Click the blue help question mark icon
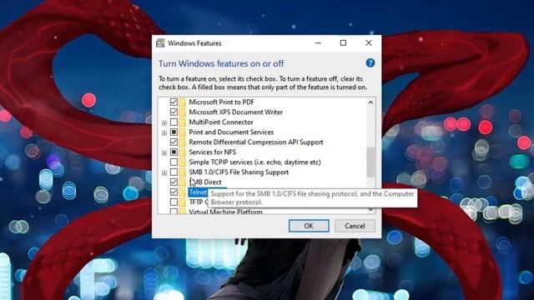 coord(370,63)
